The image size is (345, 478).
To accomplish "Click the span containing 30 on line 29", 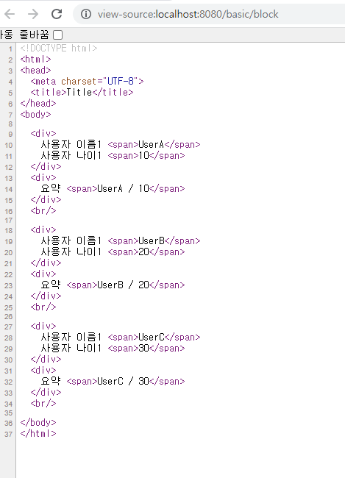I will point(146,348).
